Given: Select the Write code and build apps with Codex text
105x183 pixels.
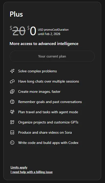Looking at the screenshot, I should coord(48,143).
